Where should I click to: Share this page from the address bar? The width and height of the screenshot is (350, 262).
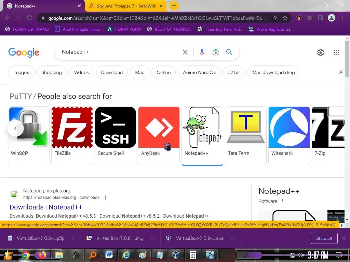coord(274,18)
